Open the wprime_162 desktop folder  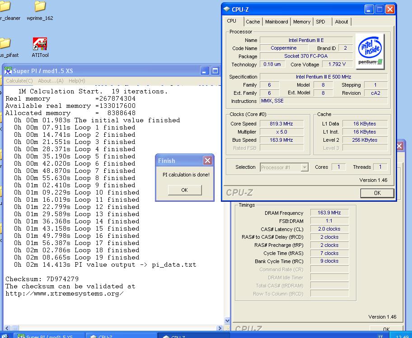(x=40, y=10)
